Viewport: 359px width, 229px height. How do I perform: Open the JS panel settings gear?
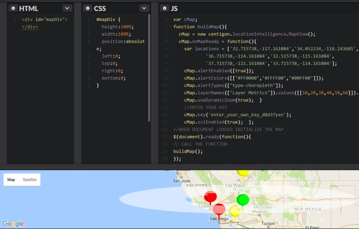click(x=165, y=8)
